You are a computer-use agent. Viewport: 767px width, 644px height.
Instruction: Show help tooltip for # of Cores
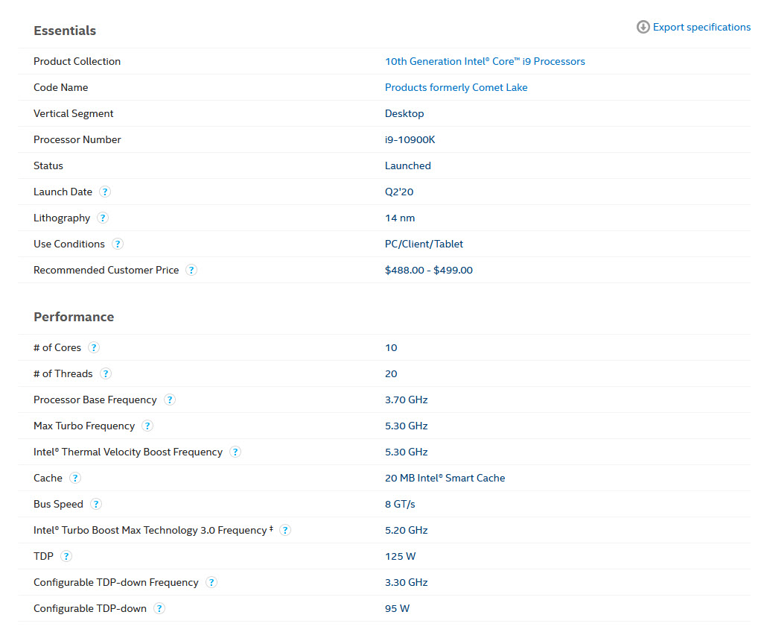[93, 347]
